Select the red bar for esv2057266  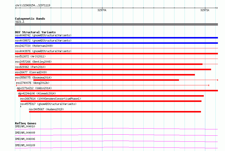111,64
